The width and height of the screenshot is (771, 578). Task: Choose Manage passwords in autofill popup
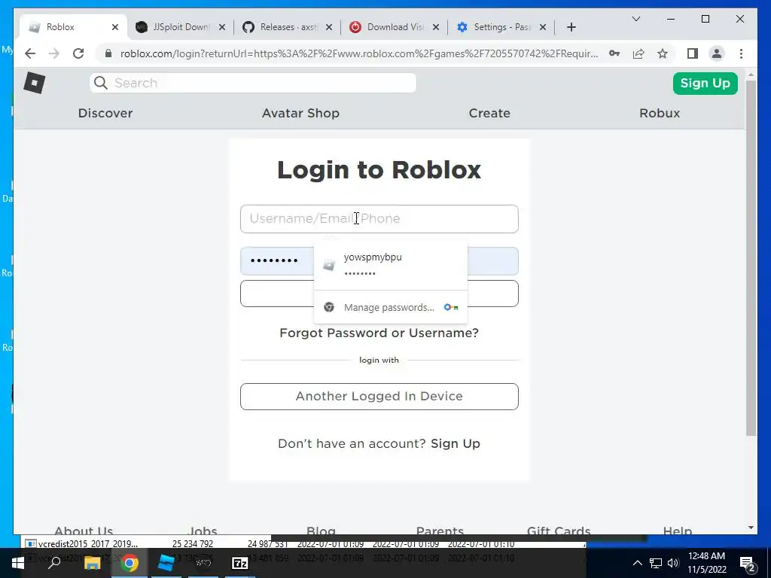click(389, 307)
